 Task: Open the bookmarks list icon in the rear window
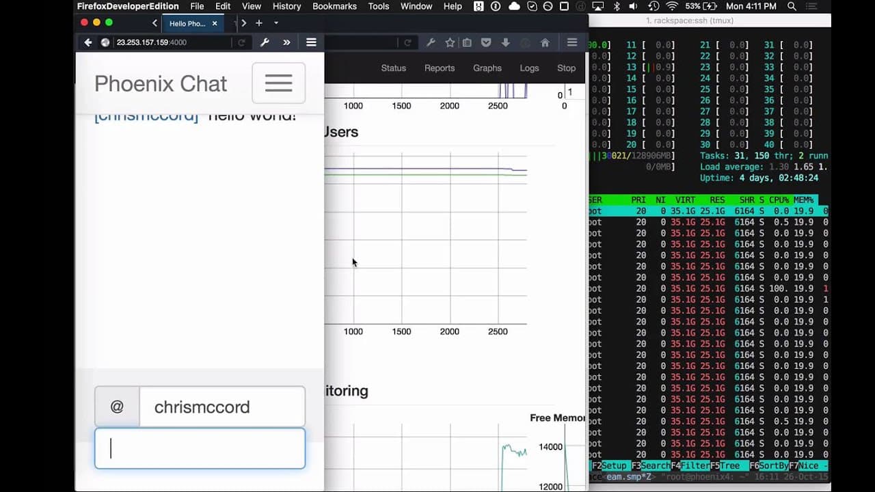(467, 42)
